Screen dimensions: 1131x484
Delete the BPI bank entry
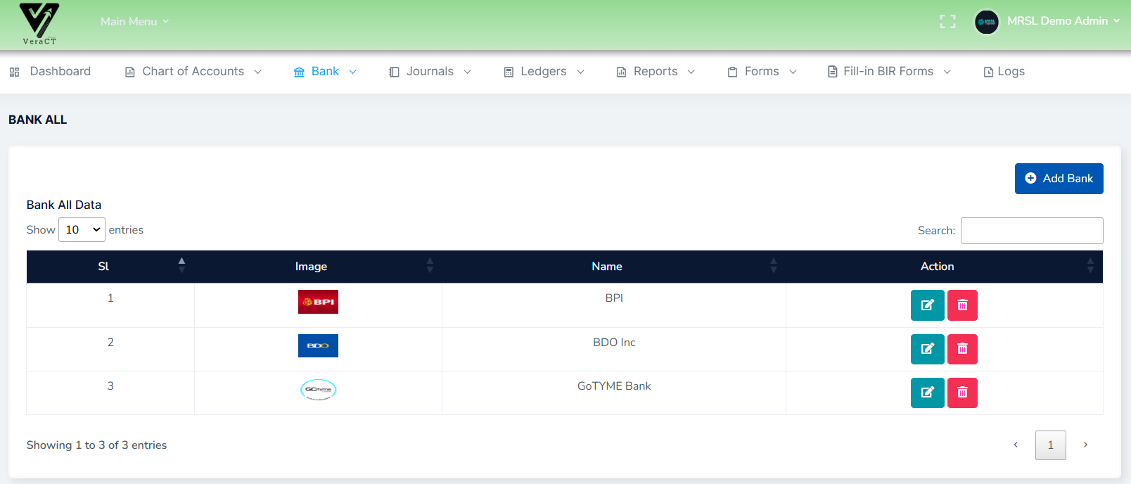click(962, 305)
